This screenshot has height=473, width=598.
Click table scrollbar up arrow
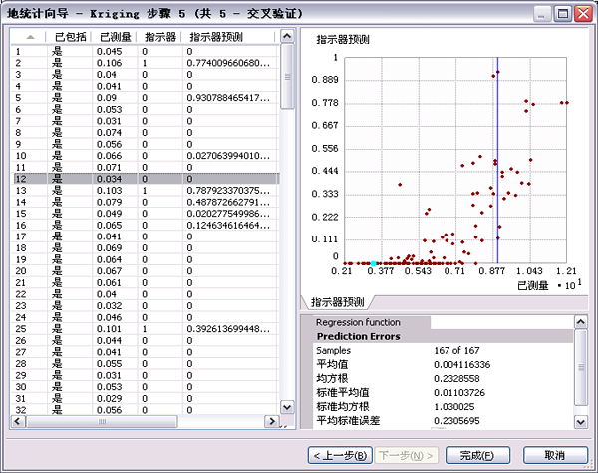coord(287,36)
